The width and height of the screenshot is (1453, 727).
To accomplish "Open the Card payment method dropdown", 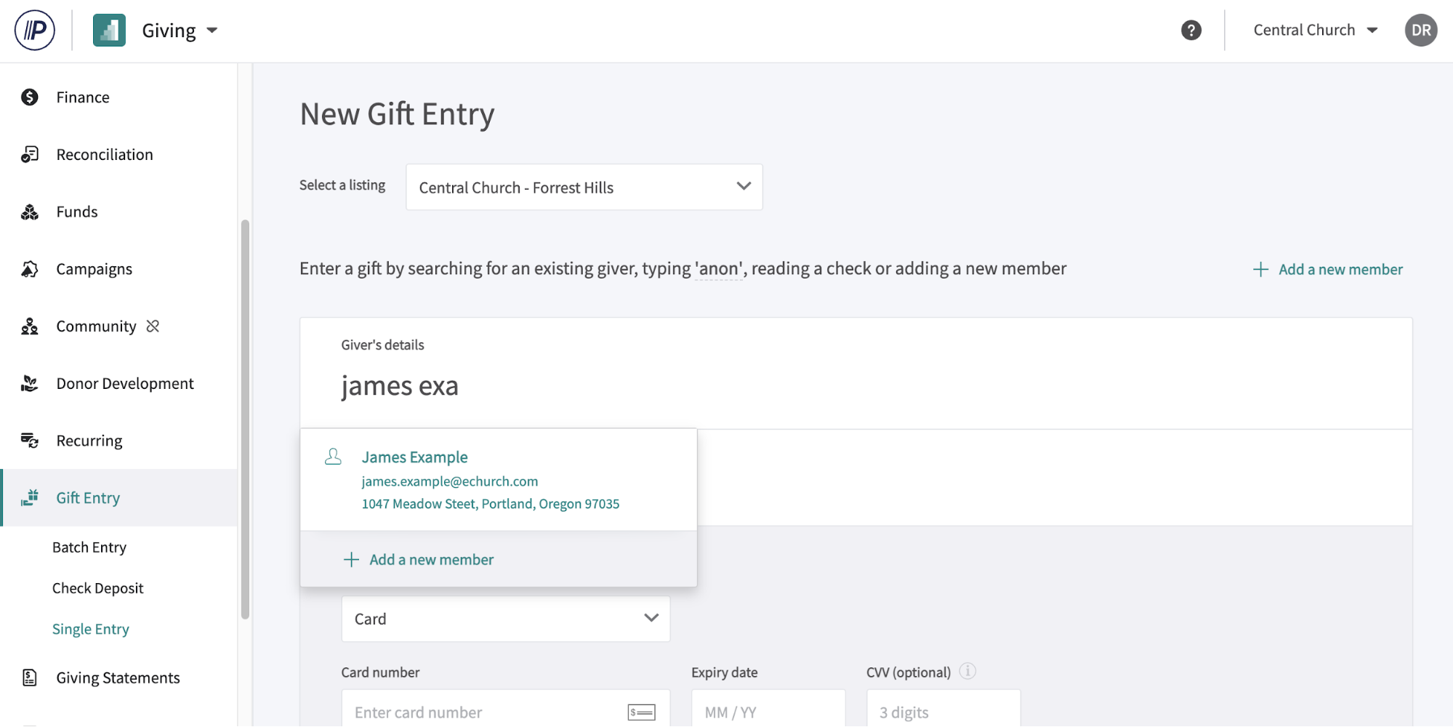I will [x=505, y=619].
